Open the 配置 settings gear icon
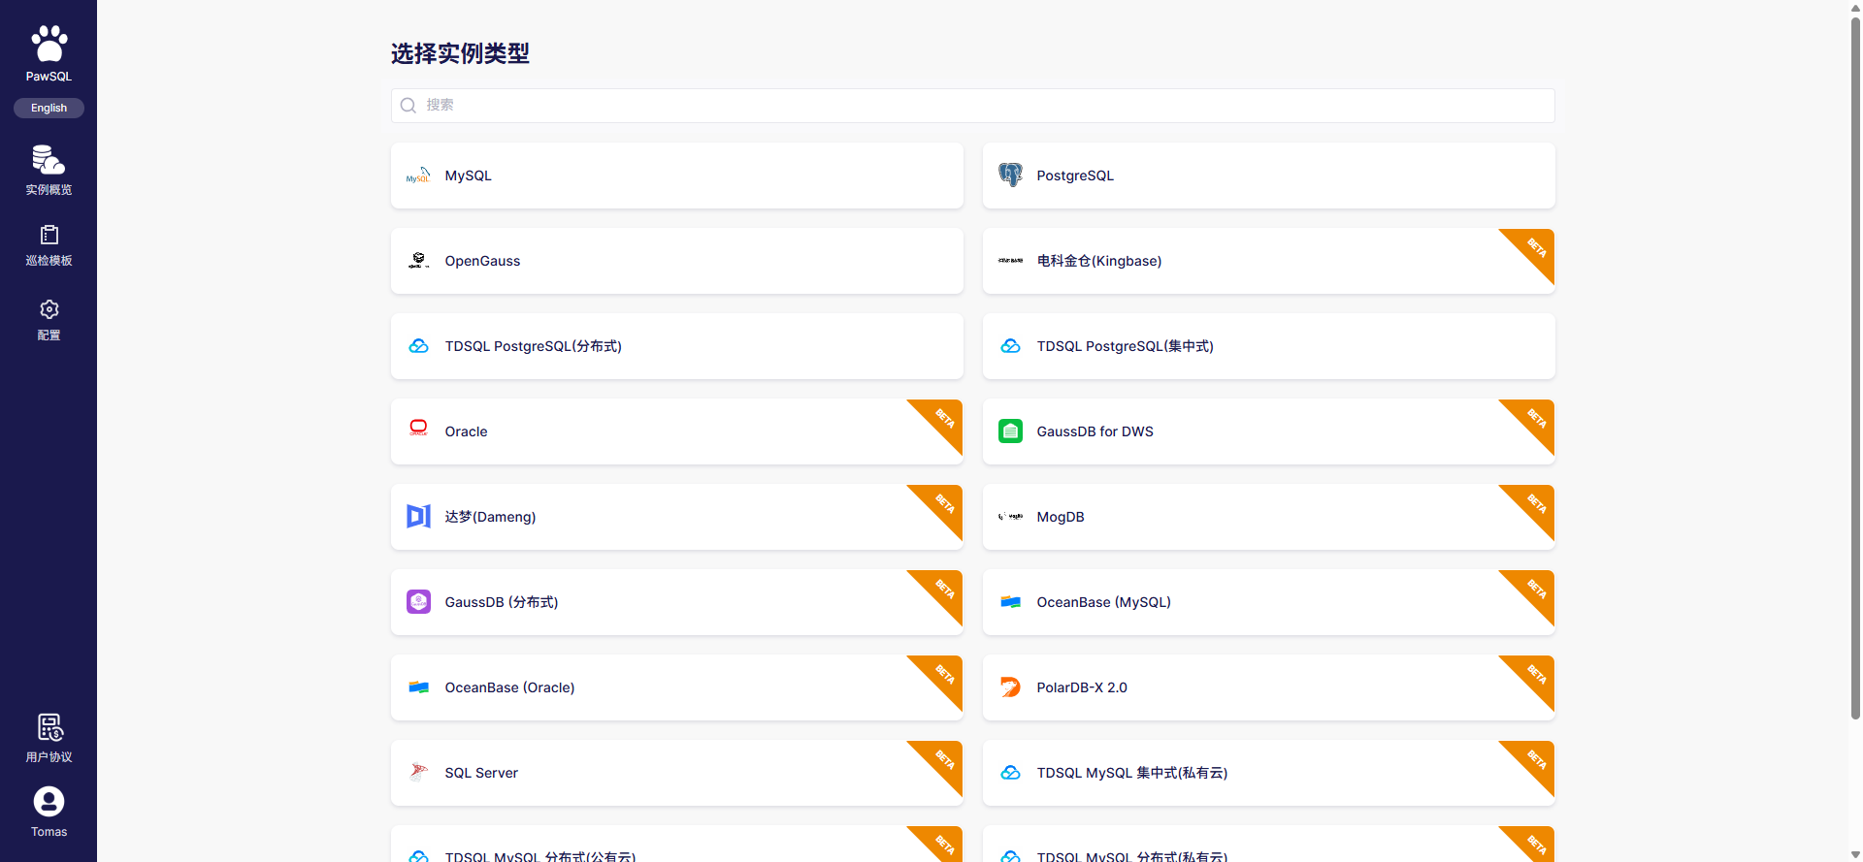Image resolution: width=1863 pixels, height=862 pixels. (x=49, y=309)
